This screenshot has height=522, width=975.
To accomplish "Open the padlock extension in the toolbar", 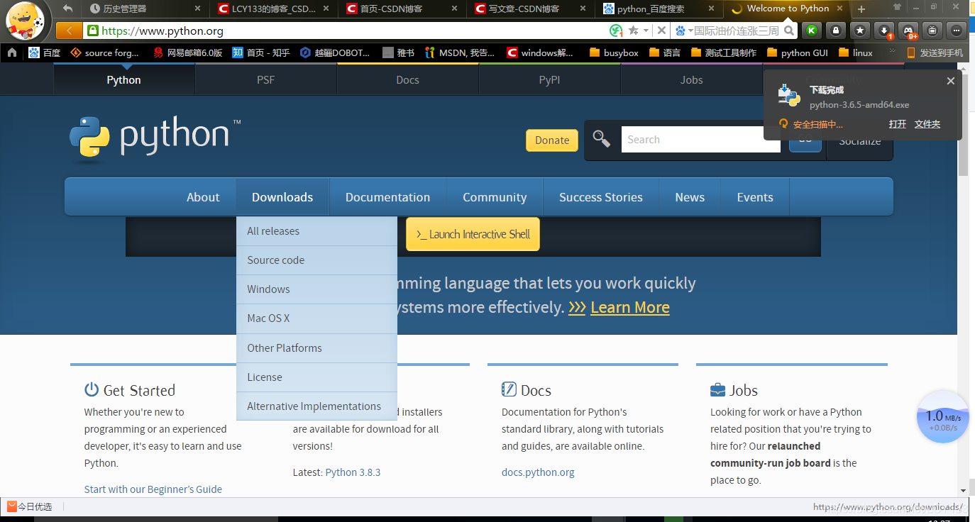I will click(836, 30).
